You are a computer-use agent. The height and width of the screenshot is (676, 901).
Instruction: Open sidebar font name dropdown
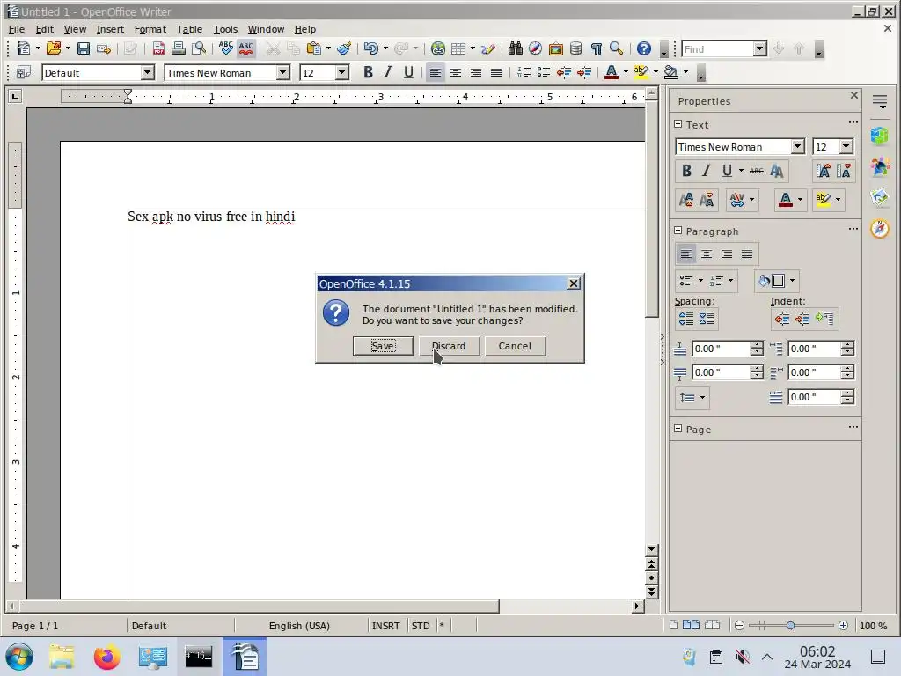coord(797,147)
